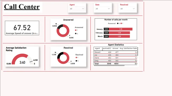Click the 1.35K label on Resolved donut
The image size is (172, 96).
click(x=54, y=54)
